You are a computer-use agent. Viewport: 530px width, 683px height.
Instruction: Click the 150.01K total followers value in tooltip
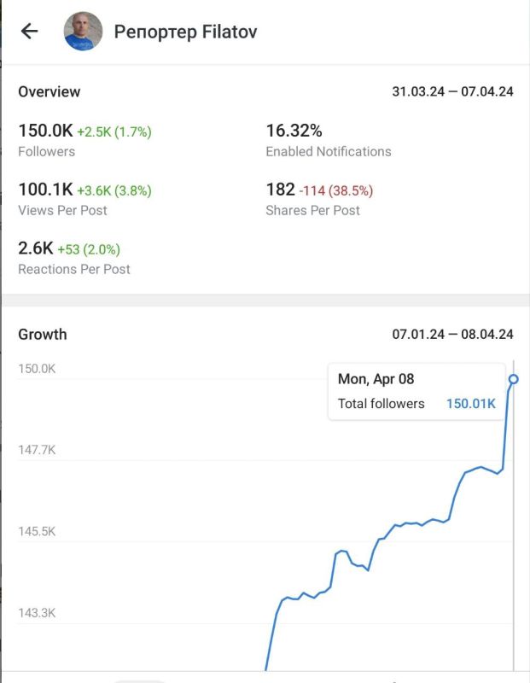point(470,404)
